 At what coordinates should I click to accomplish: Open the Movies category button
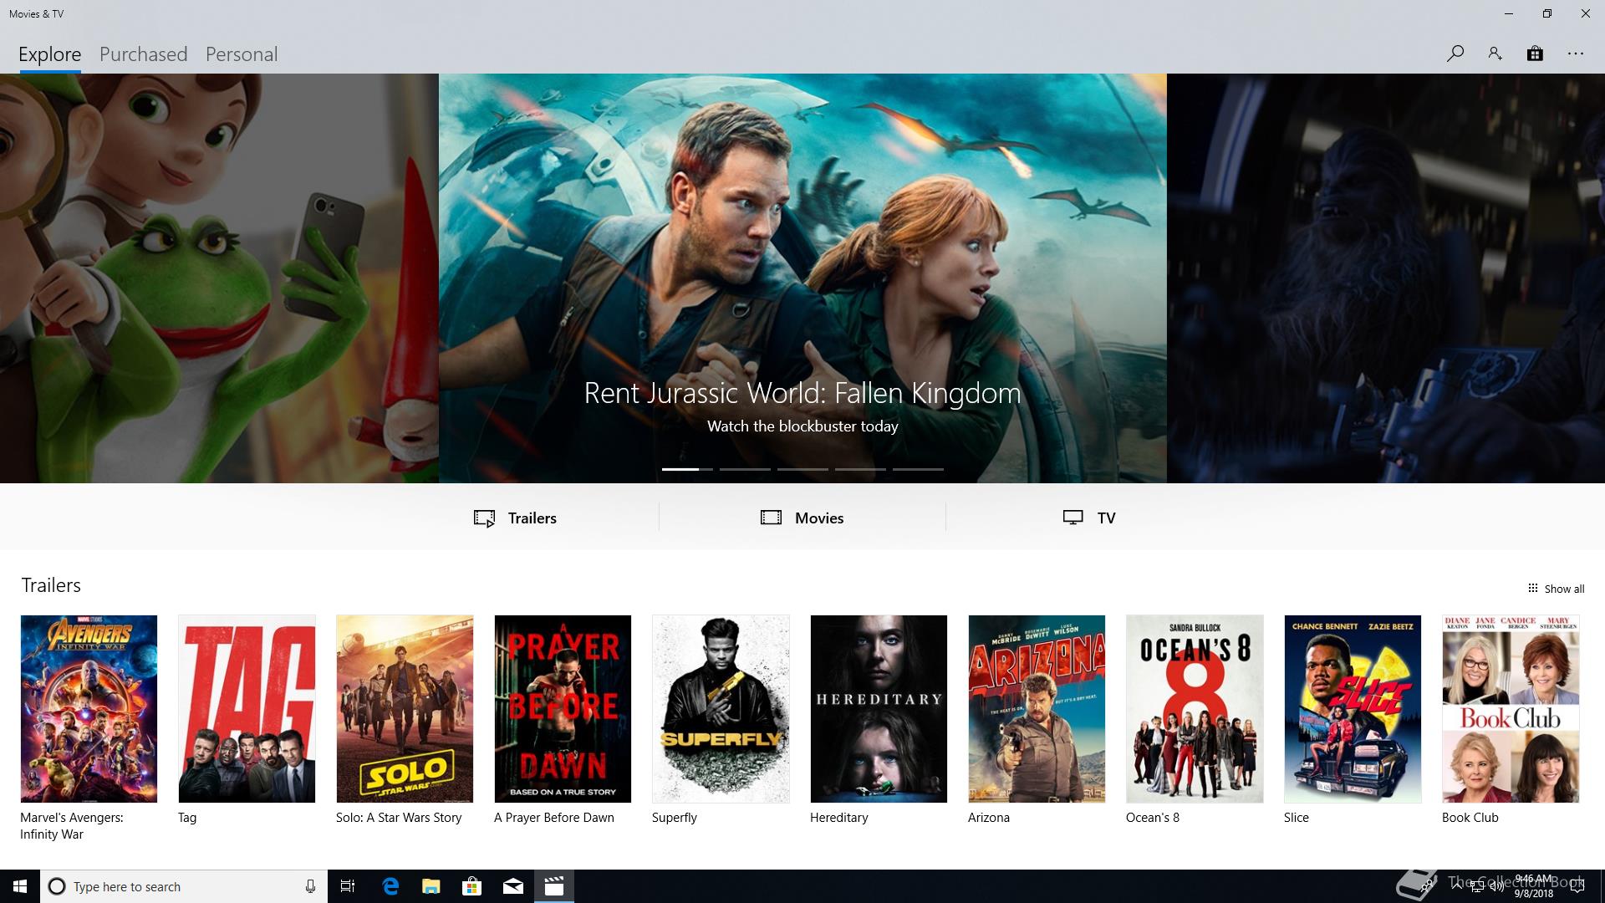coord(802,518)
